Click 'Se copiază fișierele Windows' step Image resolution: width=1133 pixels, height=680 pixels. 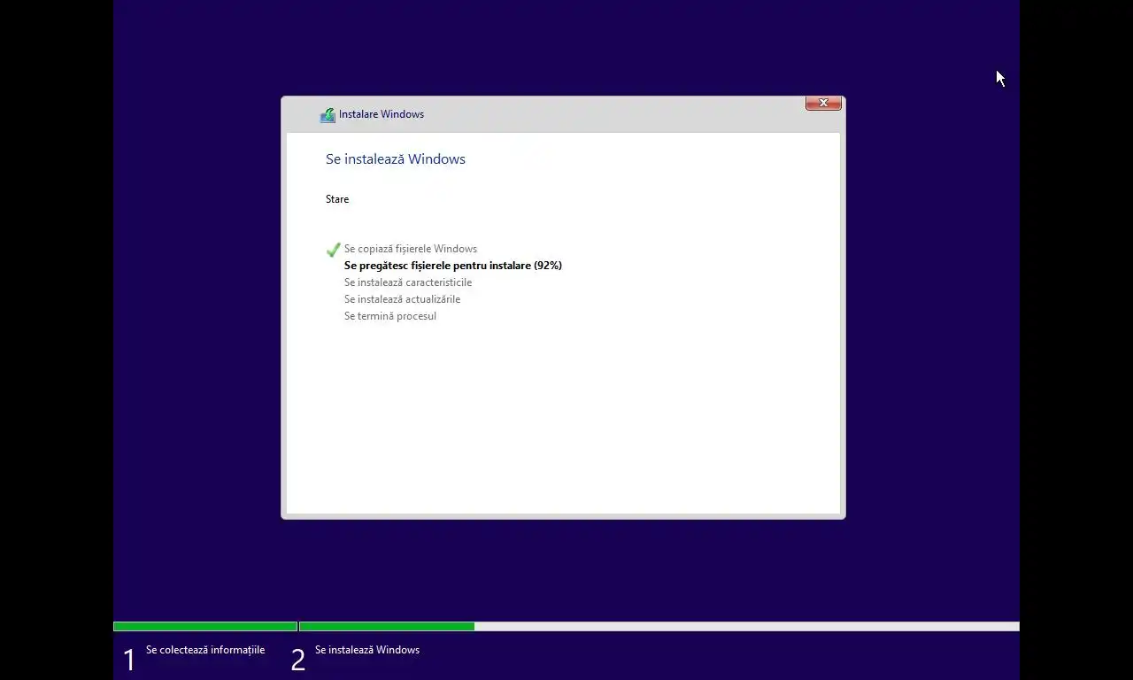point(411,249)
